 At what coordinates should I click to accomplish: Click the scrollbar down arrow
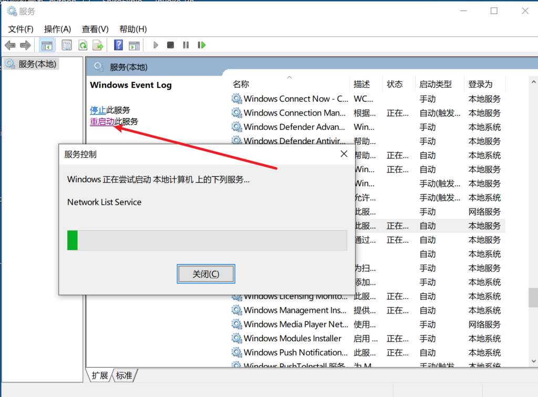[533, 361]
